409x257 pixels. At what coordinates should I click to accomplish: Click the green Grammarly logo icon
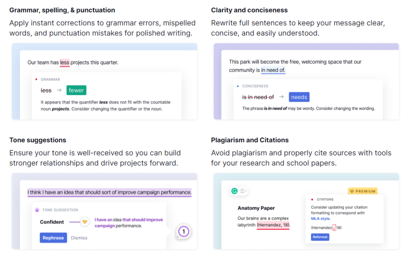tap(234, 191)
